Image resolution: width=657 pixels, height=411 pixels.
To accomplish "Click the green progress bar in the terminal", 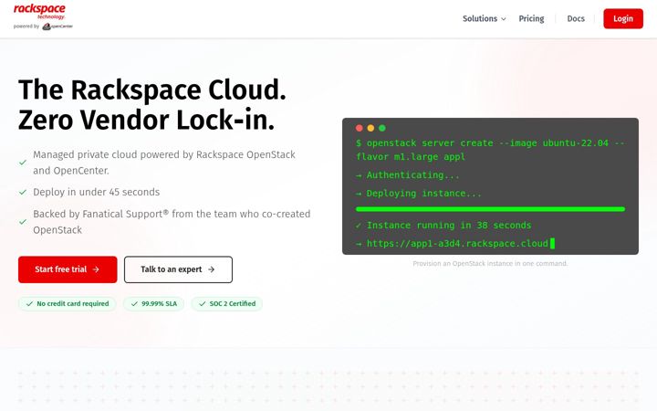I will (x=490, y=209).
